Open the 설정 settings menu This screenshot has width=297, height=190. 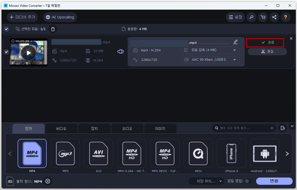coord(235,17)
